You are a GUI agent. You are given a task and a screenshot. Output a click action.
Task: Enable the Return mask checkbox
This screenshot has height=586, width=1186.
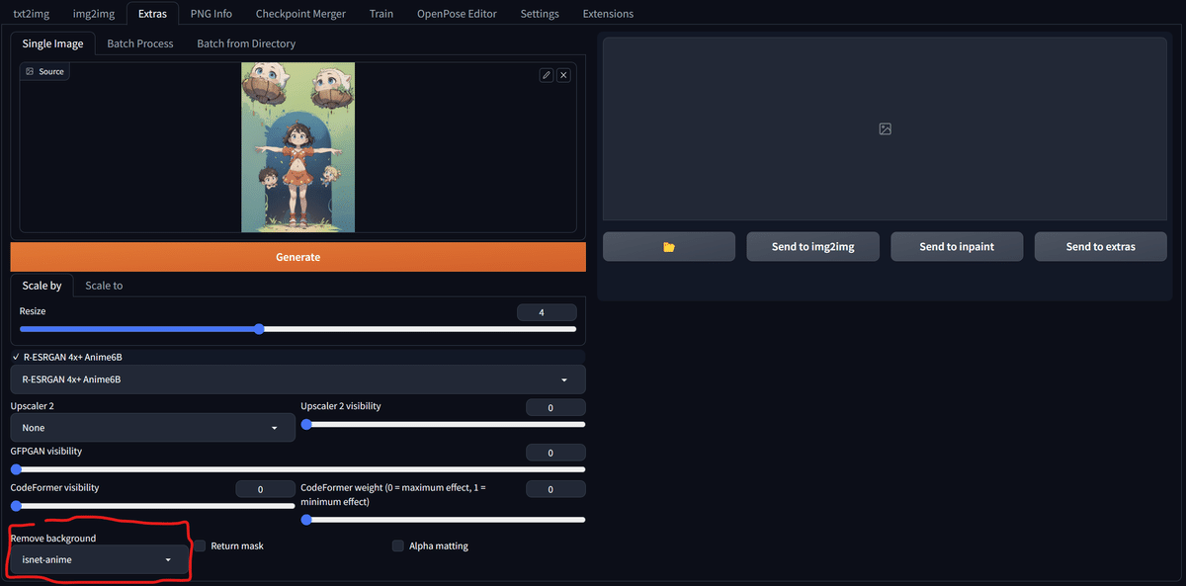pos(200,545)
